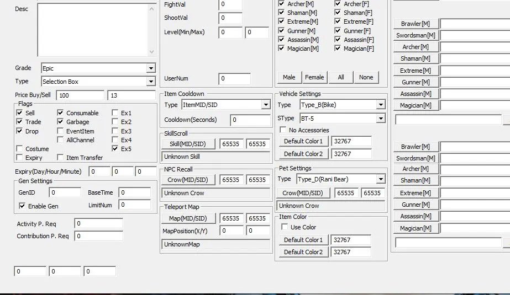Click Crow(MID/SID) button in Pet Settings
The width and height of the screenshot is (510, 295).
303,193
